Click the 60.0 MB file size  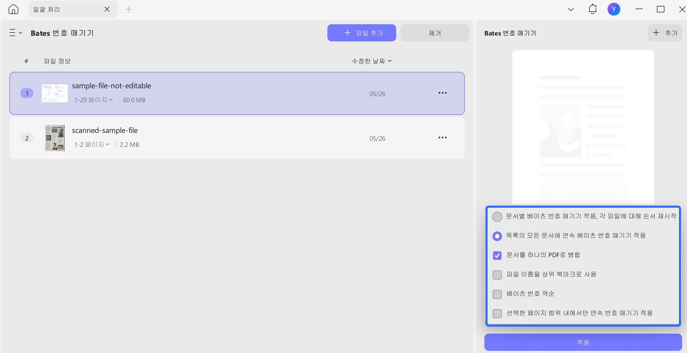[x=134, y=100]
